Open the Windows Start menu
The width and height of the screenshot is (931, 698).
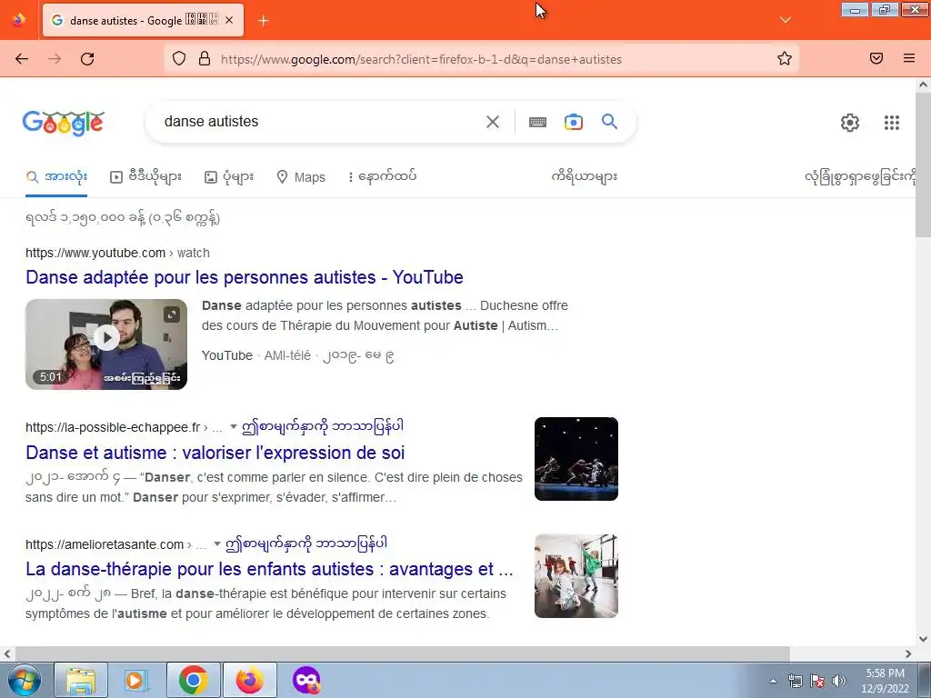24,680
